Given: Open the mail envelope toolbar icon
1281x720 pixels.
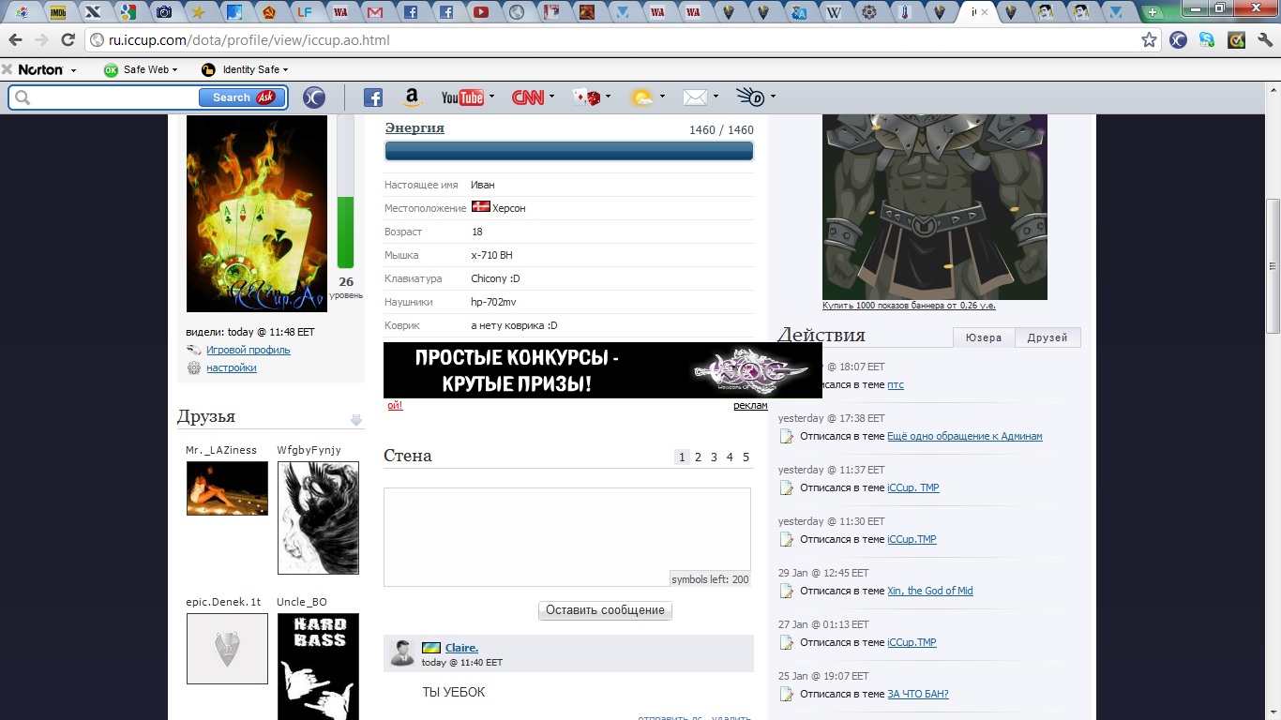Looking at the screenshot, I should (695, 97).
